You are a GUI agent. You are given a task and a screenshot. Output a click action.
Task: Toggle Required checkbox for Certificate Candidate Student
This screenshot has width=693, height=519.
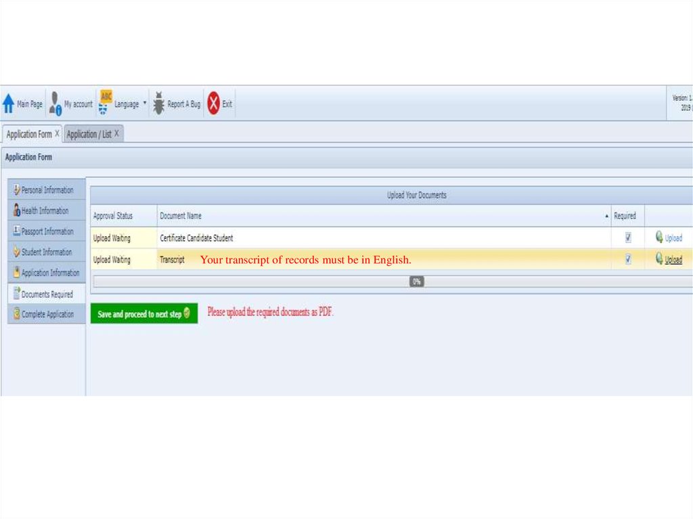point(628,238)
